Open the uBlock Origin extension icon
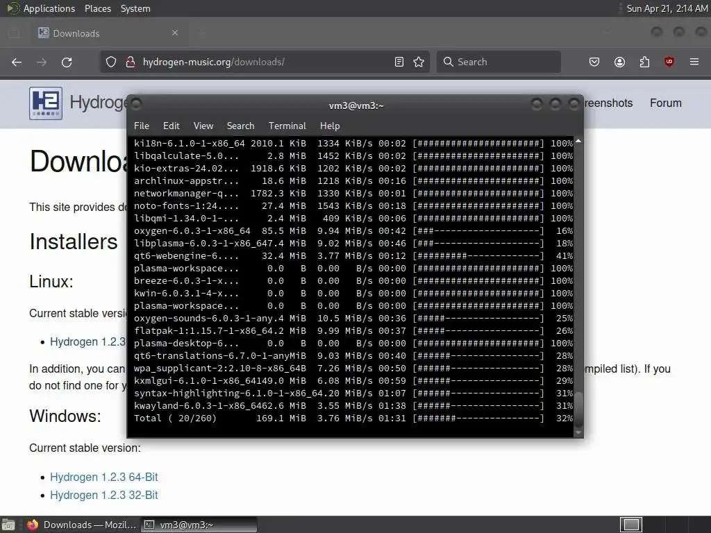711x533 pixels. [x=669, y=62]
